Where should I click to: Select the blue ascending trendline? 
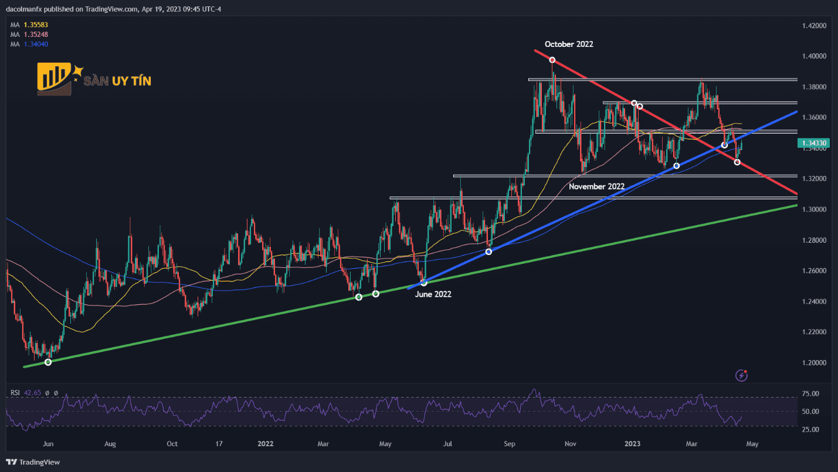[603, 199]
